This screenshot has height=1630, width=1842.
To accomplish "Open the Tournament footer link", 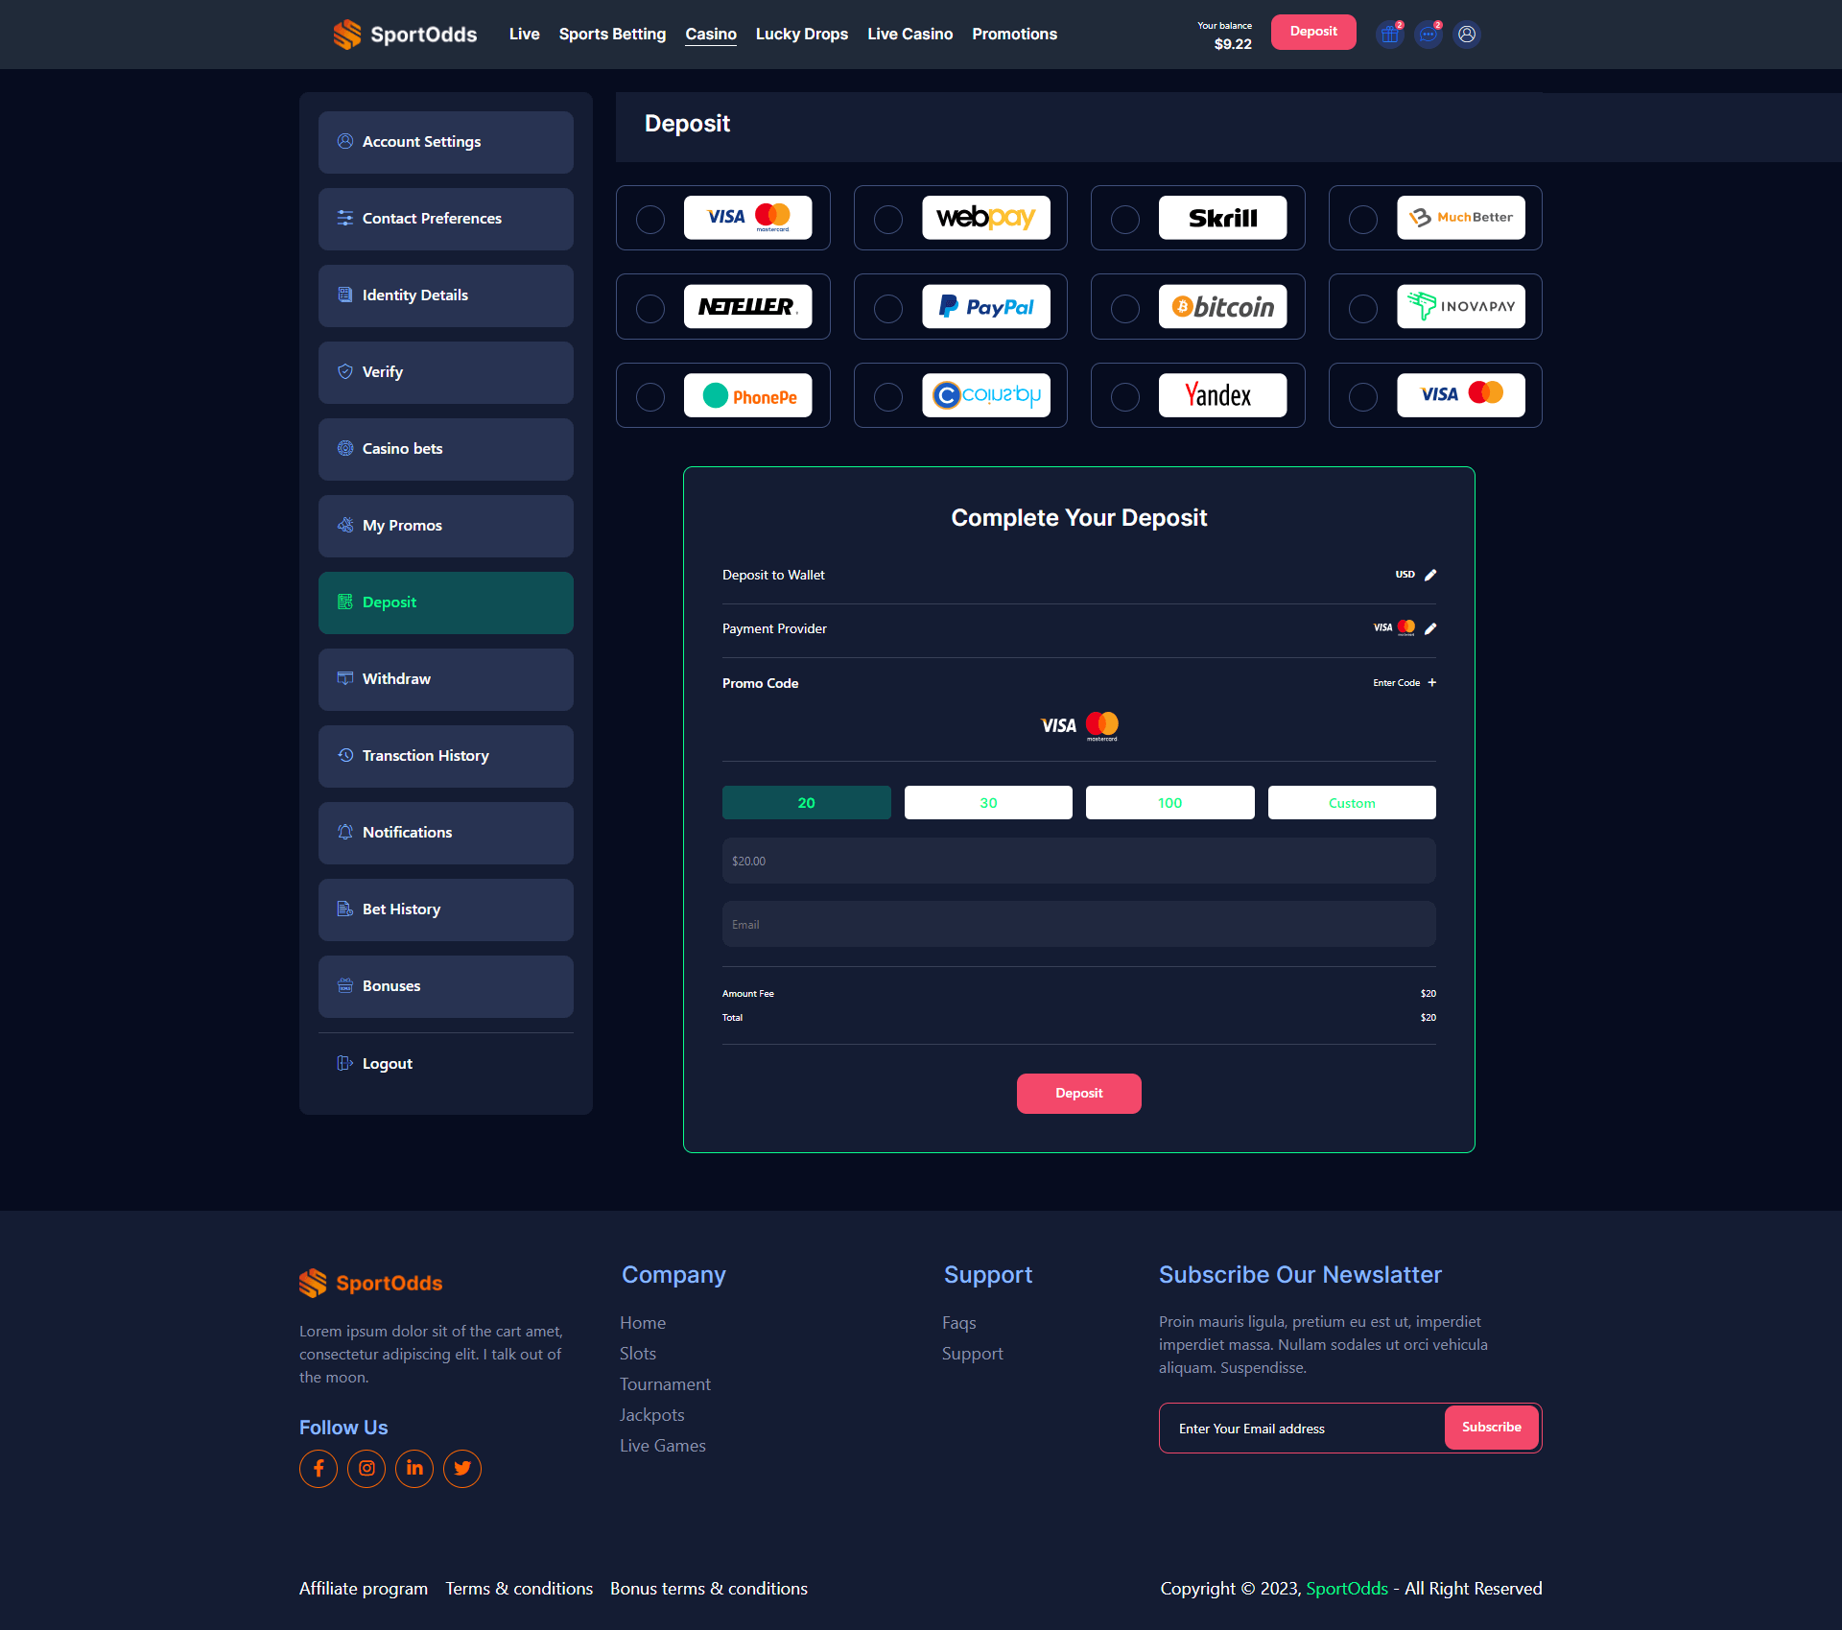I will click(x=665, y=1384).
